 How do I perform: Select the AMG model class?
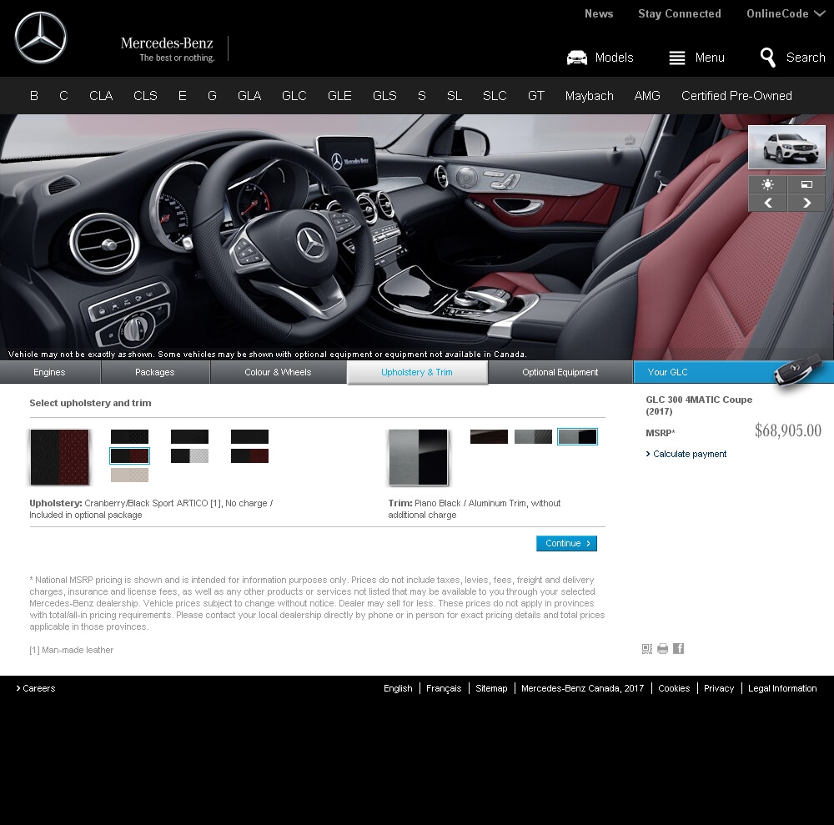point(647,96)
